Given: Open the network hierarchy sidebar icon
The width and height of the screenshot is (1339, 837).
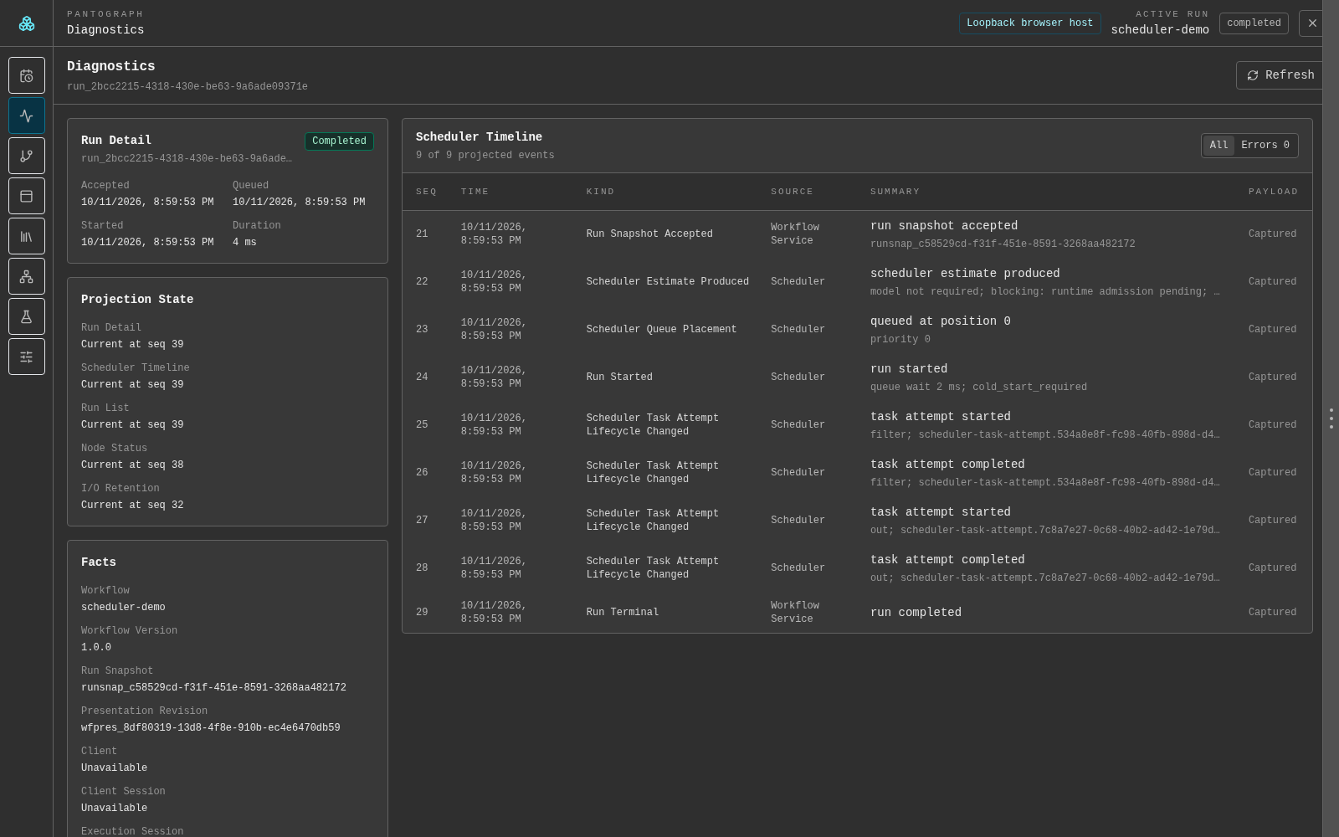Looking at the screenshot, I should (27, 276).
